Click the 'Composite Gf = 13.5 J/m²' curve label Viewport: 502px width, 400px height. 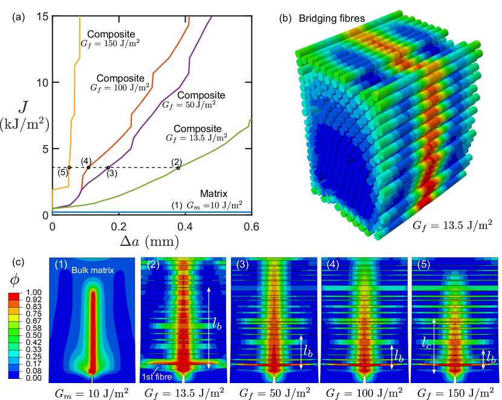[x=197, y=133]
